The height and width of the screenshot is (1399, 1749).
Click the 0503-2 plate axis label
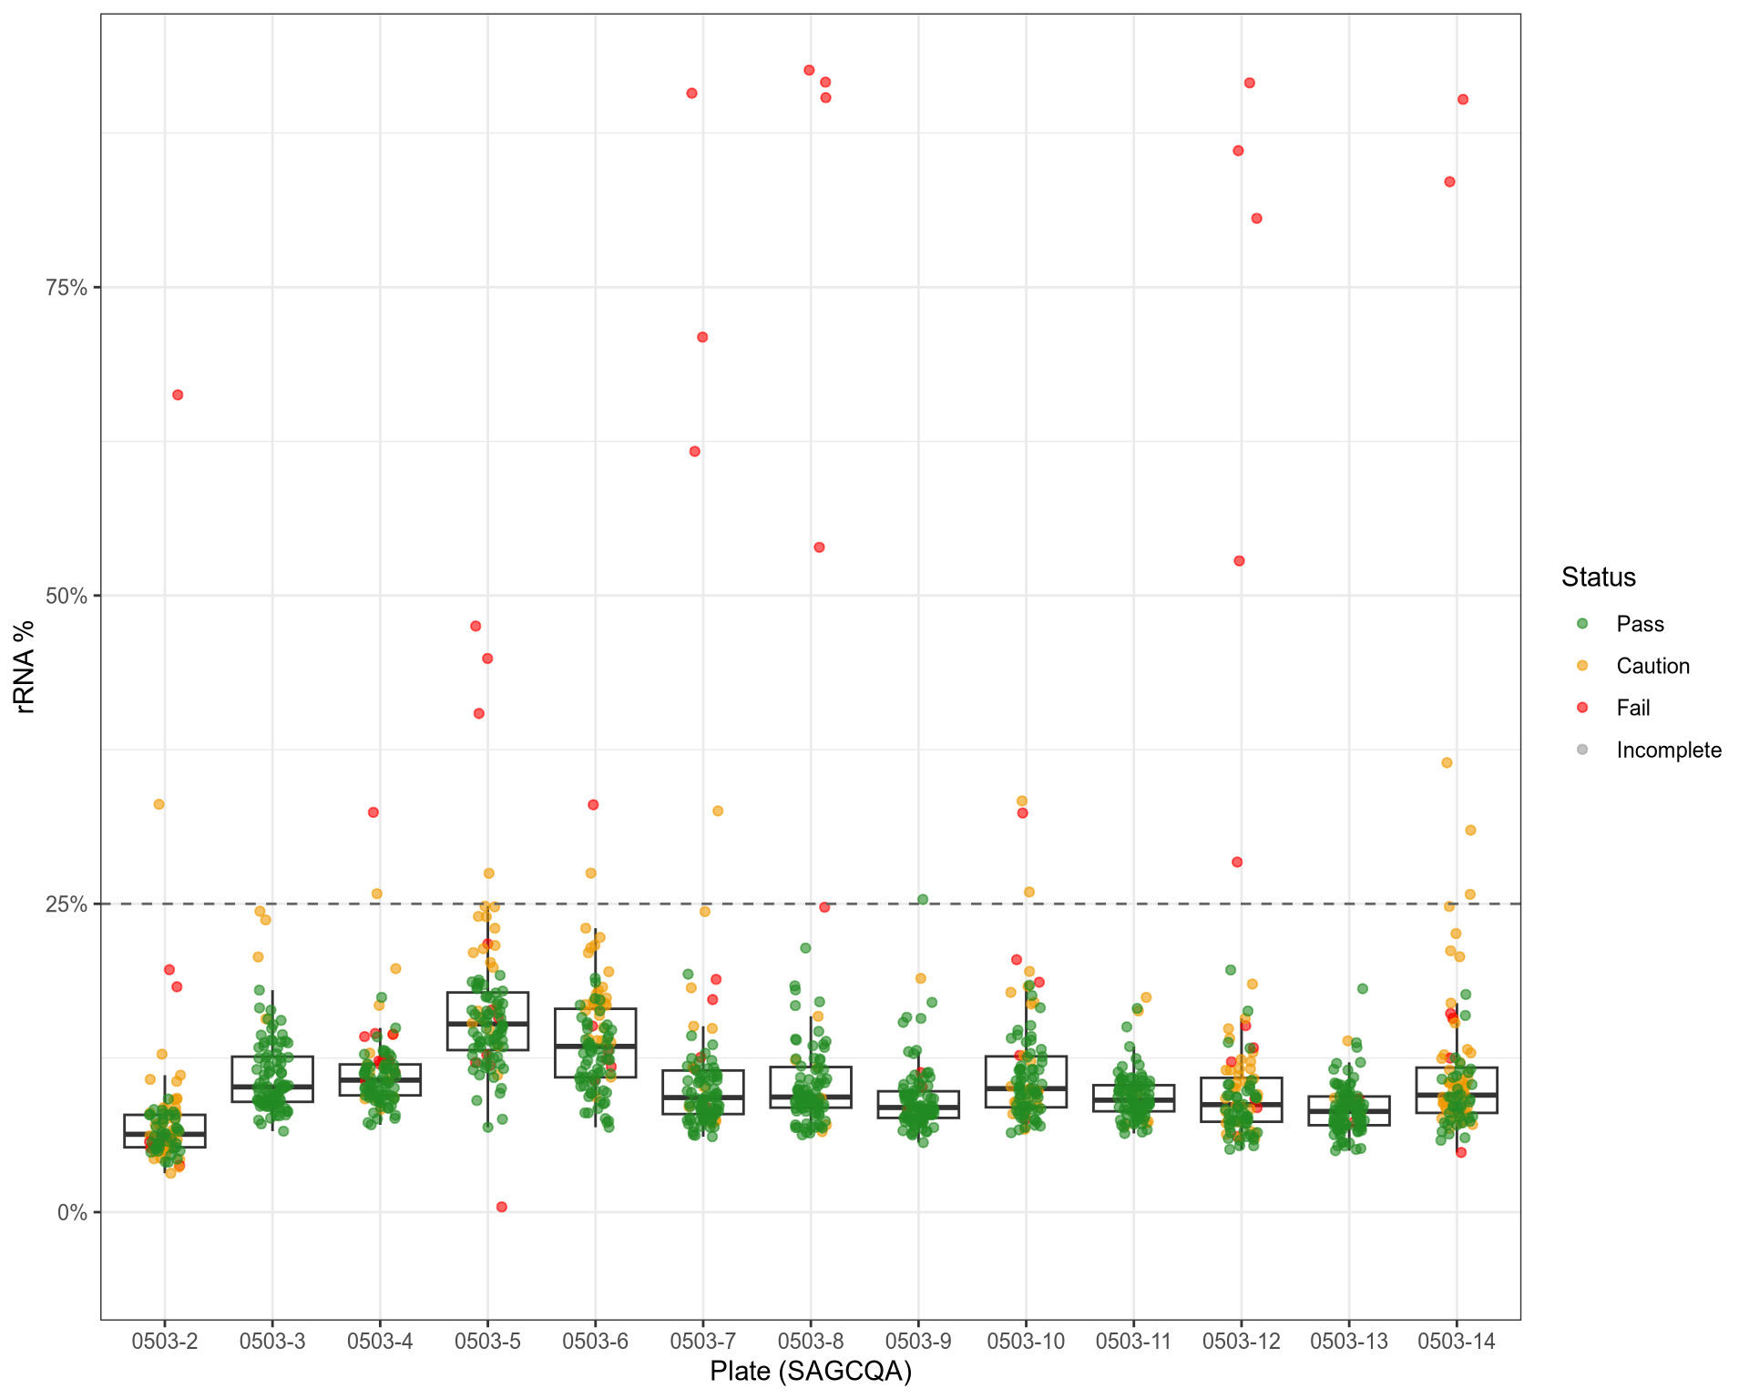pos(165,1341)
